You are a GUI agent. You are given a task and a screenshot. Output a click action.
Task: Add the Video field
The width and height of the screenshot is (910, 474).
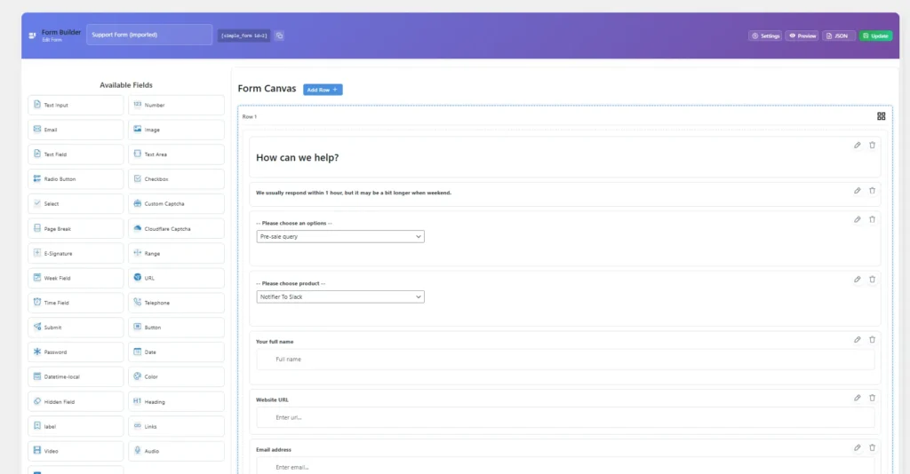76,451
